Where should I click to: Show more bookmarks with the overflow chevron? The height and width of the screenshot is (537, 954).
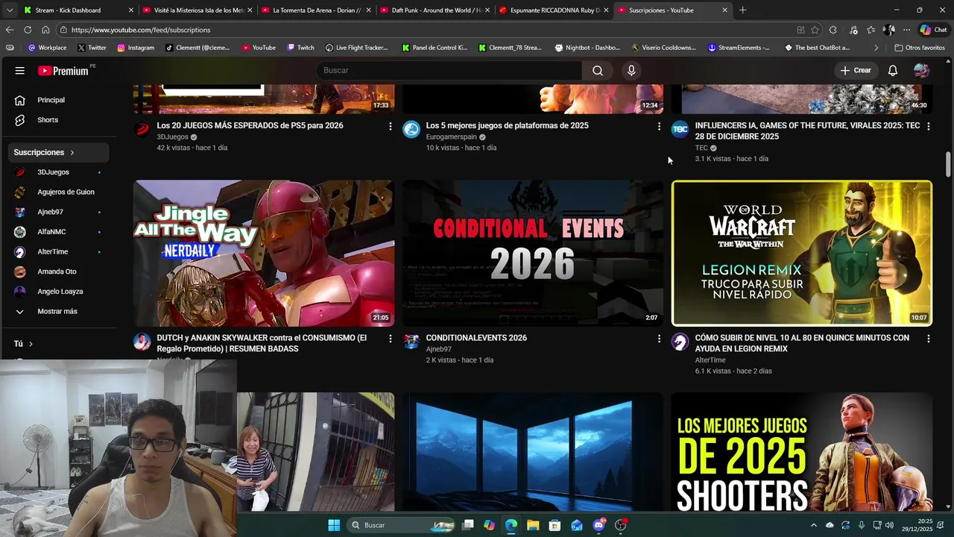pyautogui.click(x=876, y=48)
